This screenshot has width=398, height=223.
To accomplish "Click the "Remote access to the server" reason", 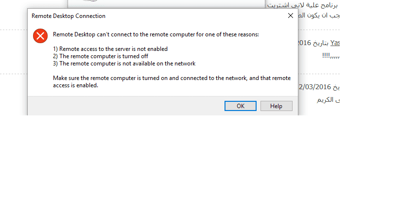I will pyautogui.click(x=110, y=49).
